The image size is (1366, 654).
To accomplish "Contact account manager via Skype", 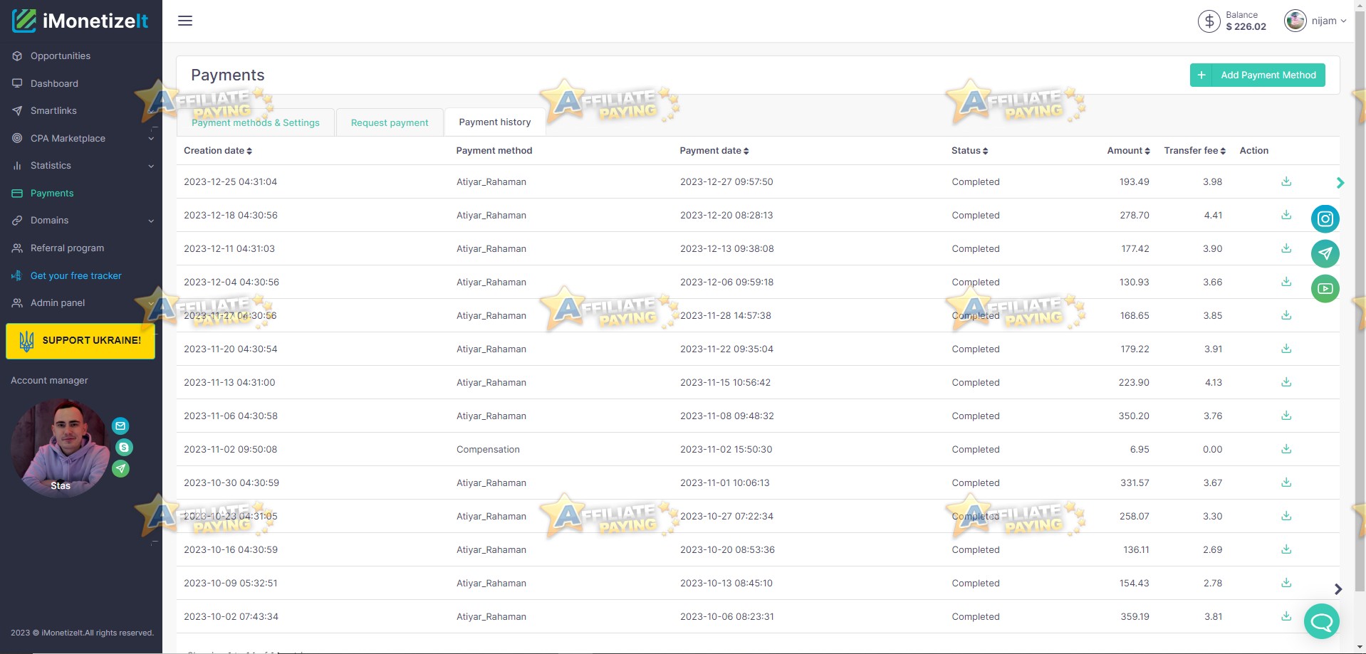I will pyautogui.click(x=124, y=448).
